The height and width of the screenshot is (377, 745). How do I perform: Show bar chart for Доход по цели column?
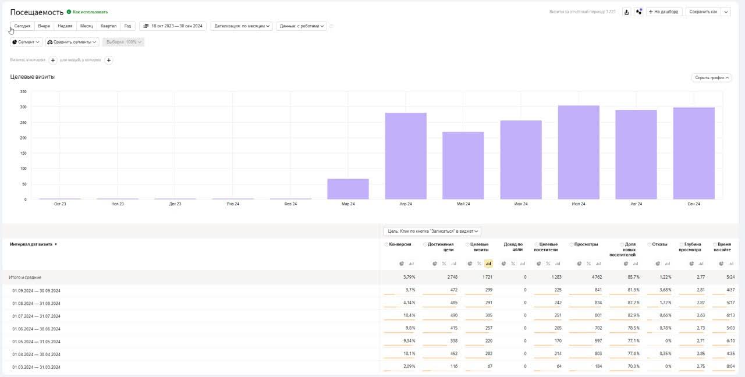pos(523,264)
